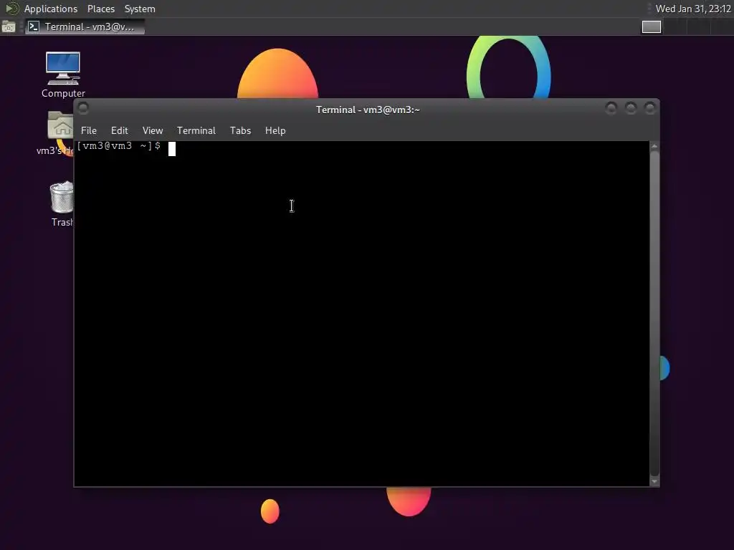Click the terminal vertical scrollbar track
The image size is (734, 550).
[x=654, y=314]
